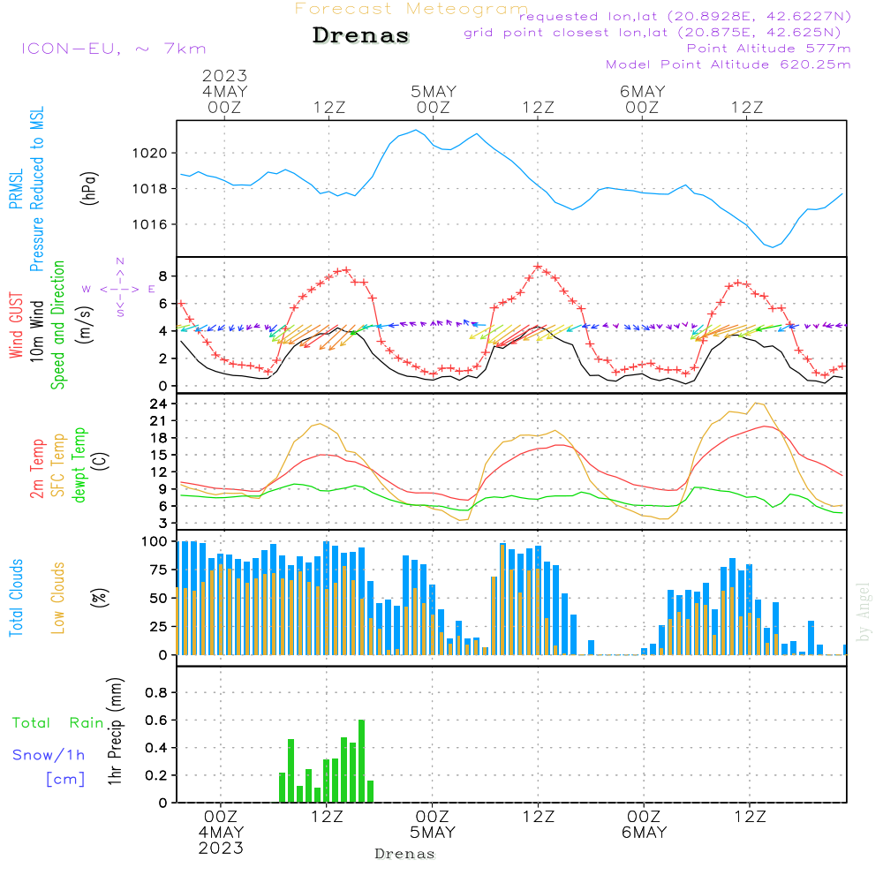883x883 pixels.
Task: Click the red "2m Temp" legend label
Action: click(38, 467)
